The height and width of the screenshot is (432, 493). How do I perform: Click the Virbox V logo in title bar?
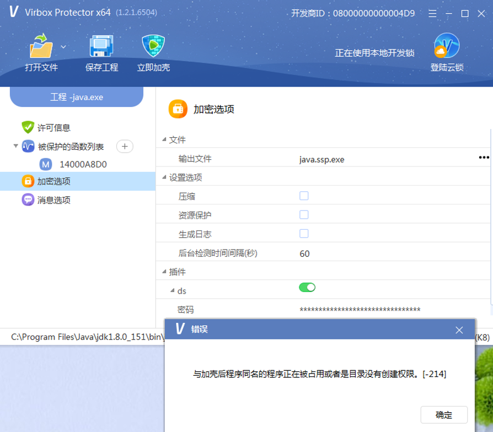[x=14, y=12]
